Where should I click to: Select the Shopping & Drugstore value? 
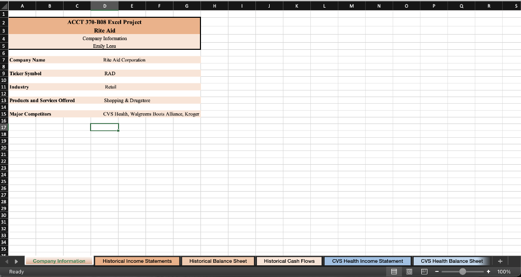click(127, 101)
